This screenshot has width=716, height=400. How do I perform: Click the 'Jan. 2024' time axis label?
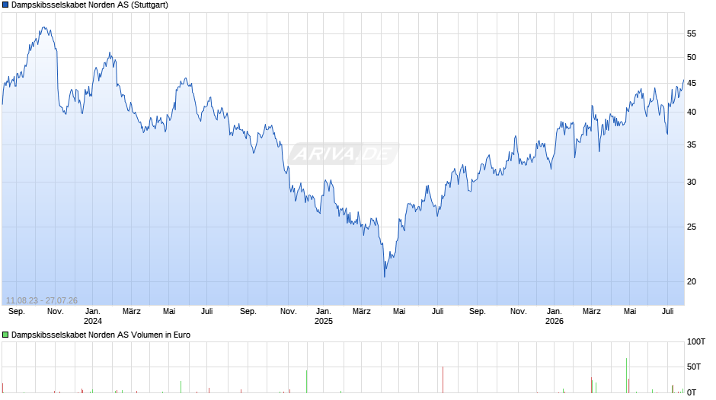click(x=93, y=316)
